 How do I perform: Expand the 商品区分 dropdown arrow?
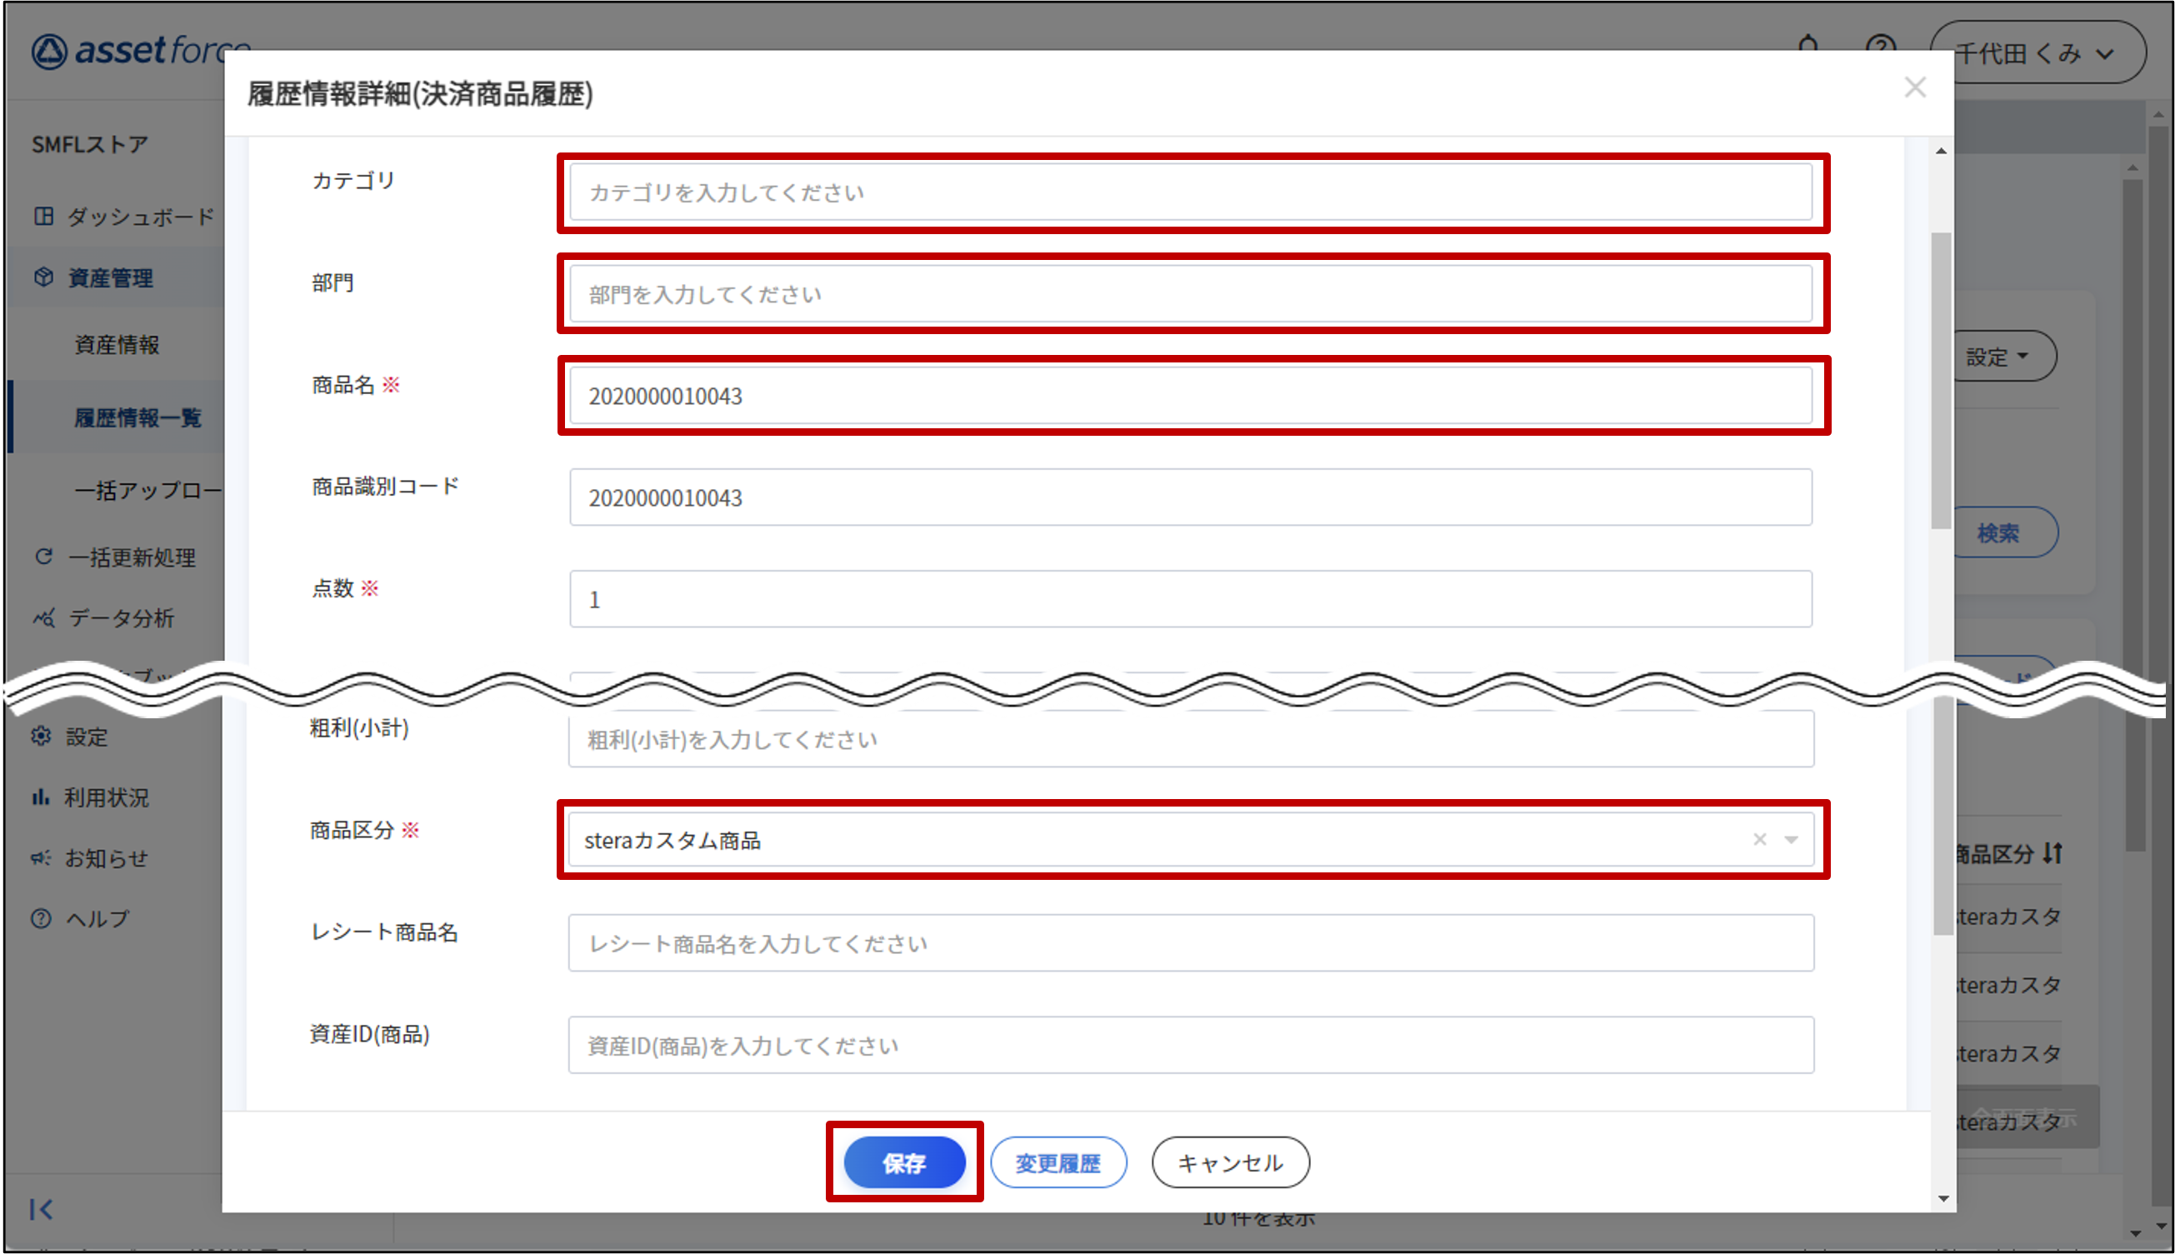point(1792,840)
